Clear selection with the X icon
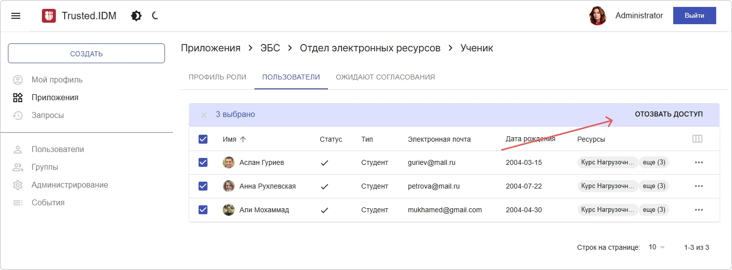This screenshot has height=270, width=732. [x=203, y=115]
